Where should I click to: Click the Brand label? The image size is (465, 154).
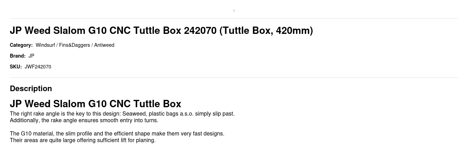[x=18, y=56]
